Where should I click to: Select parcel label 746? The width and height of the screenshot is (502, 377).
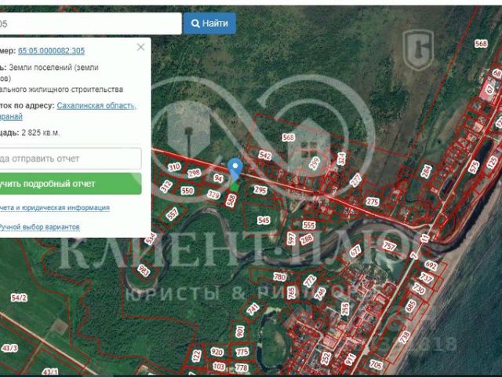coord(320,294)
